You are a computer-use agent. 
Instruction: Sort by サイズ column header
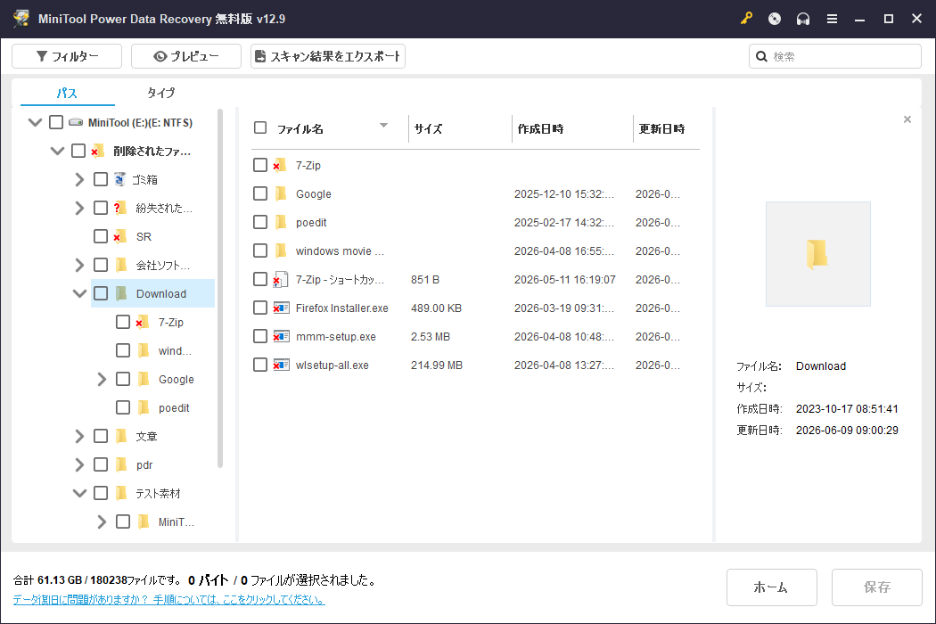click(428, 129)
